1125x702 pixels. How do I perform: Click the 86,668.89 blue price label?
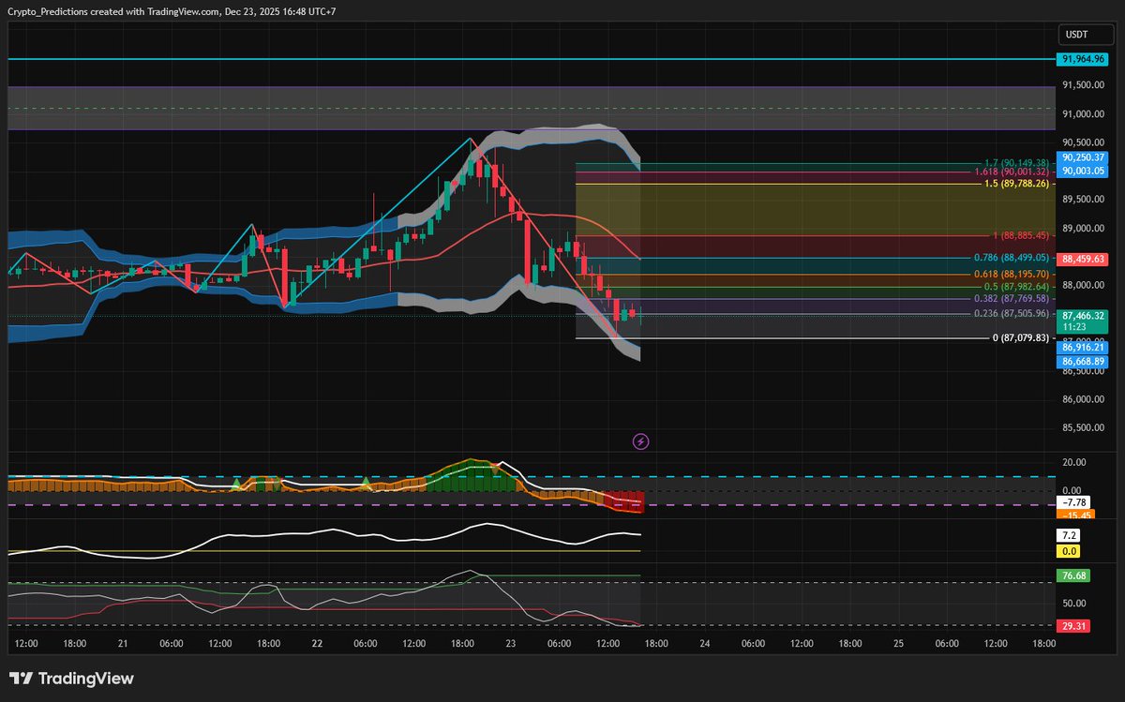tap(1081, 361)
